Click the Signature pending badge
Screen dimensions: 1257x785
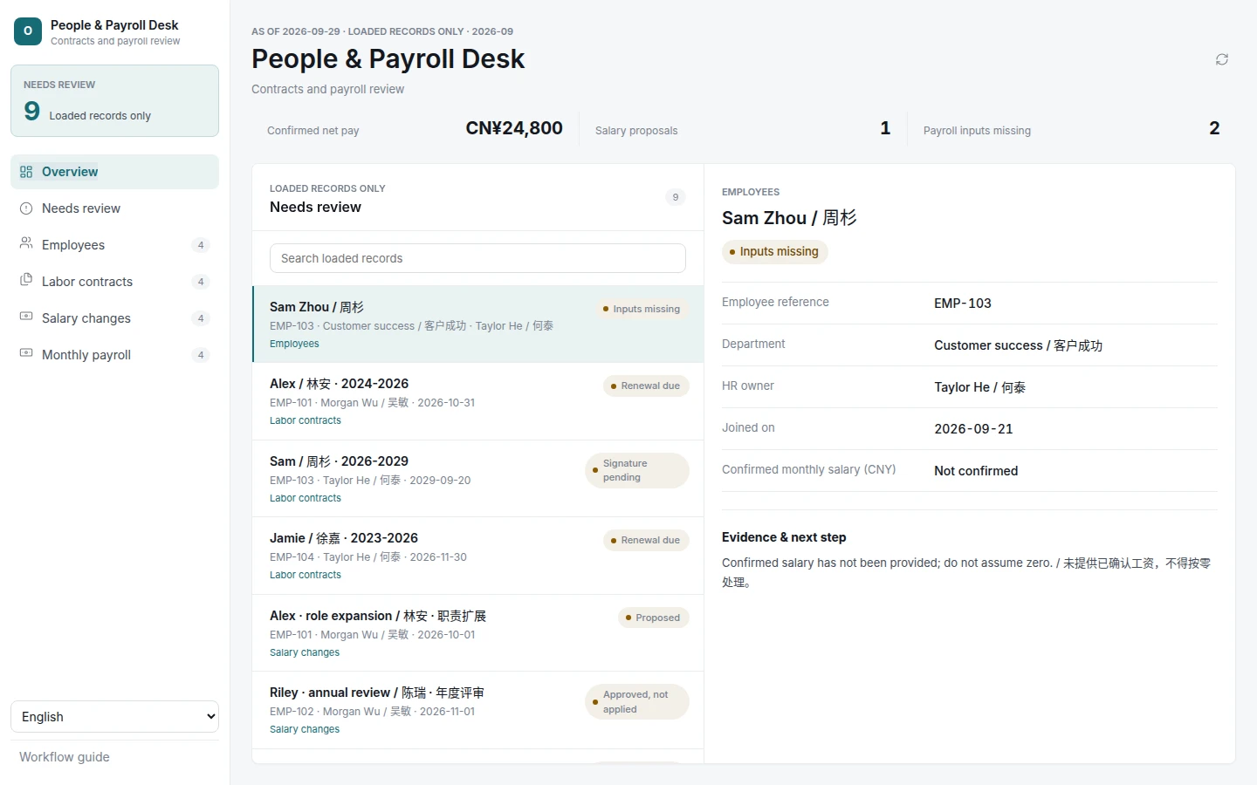point(637,470)
